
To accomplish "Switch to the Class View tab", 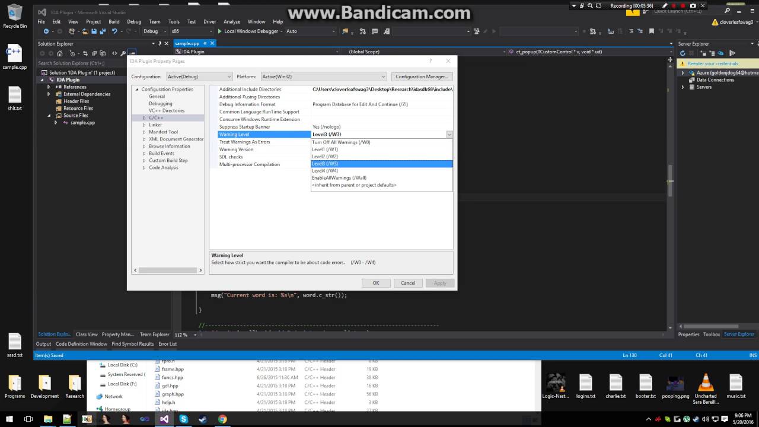I will point(87,334).
